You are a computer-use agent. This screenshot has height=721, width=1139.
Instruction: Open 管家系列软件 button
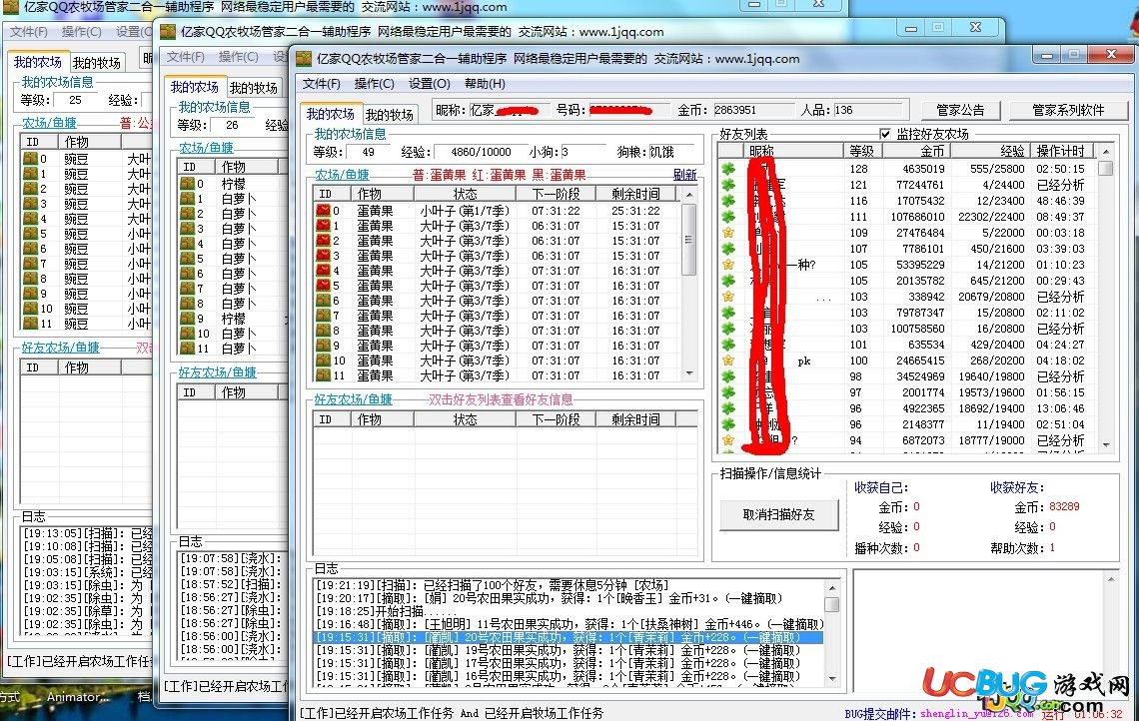coord(1068,111)
